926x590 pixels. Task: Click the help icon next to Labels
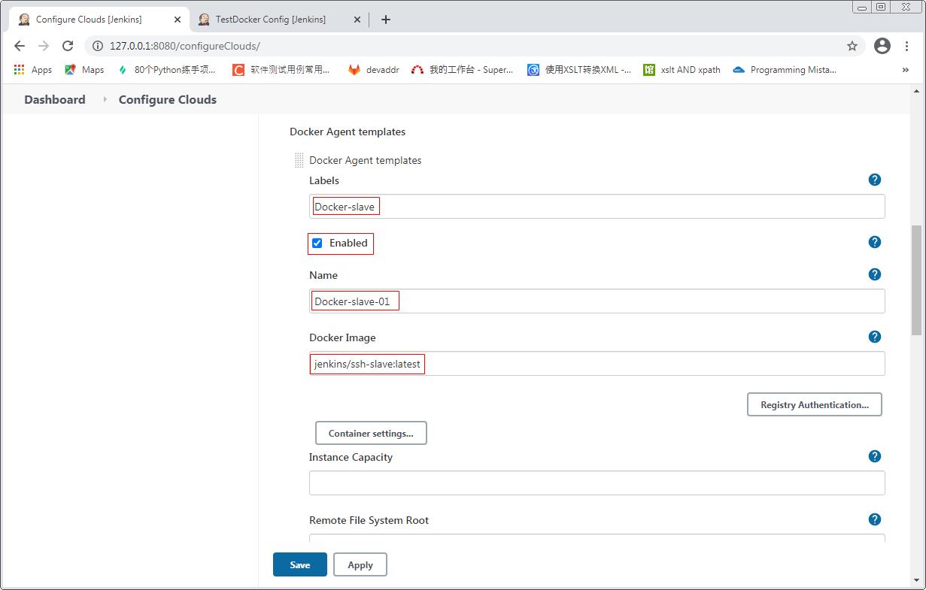(x=874, y=180)
